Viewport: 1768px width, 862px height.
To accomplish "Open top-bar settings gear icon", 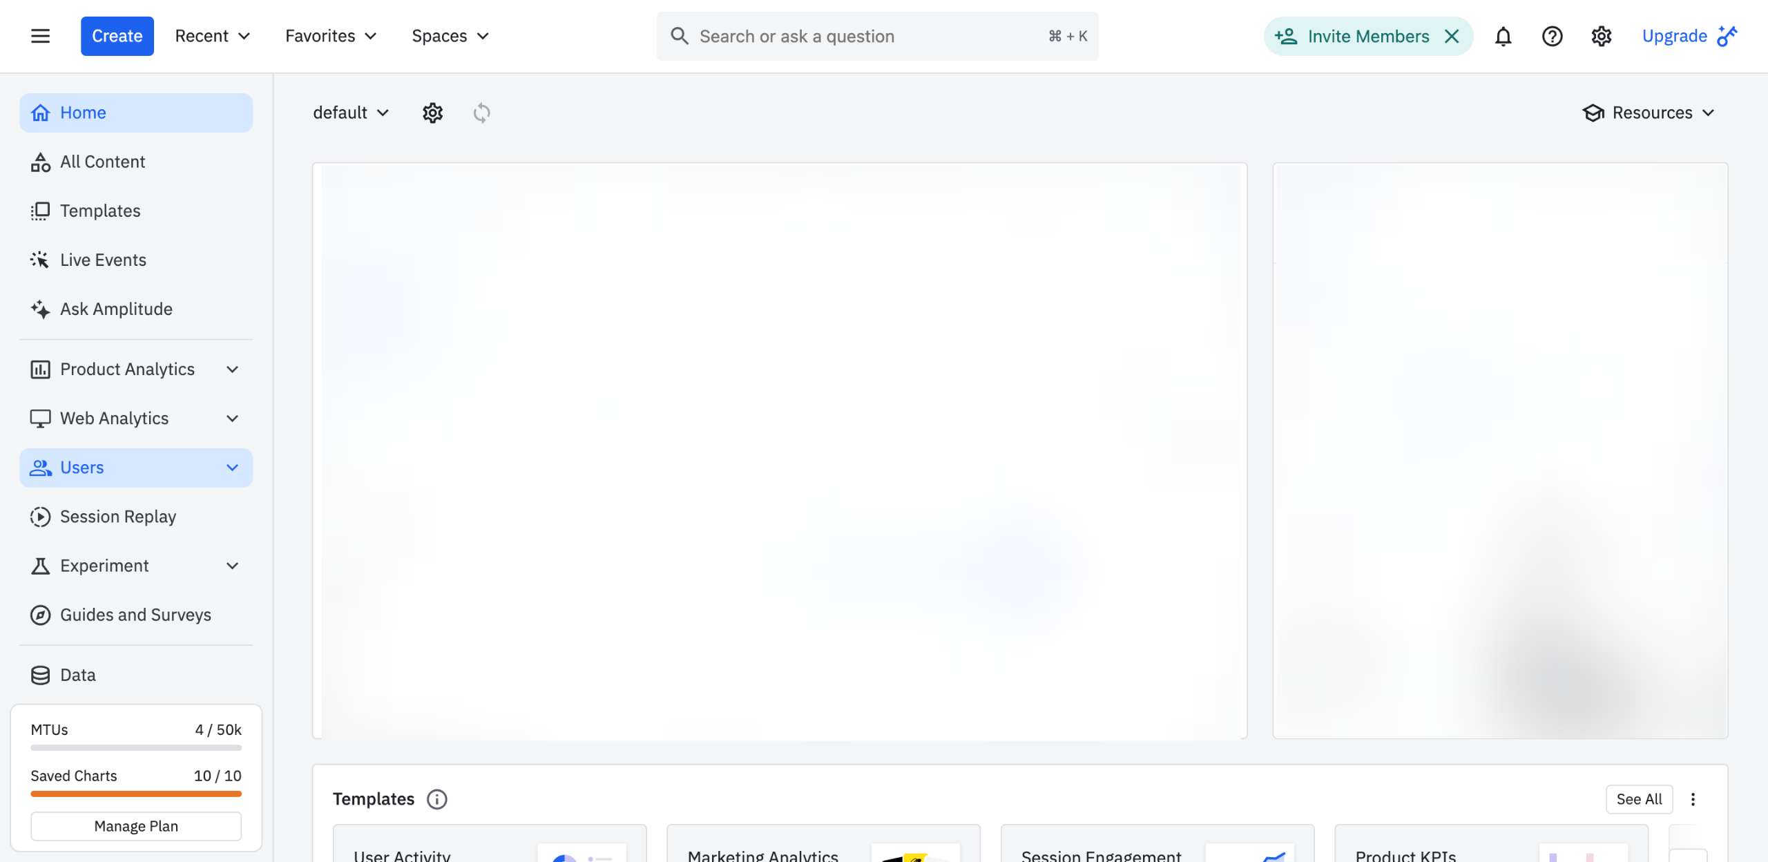I will 1601,36.
